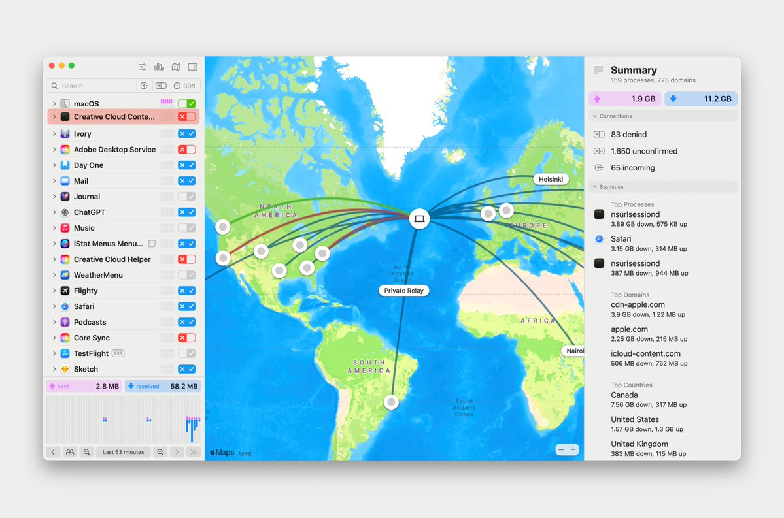Jump to latest with double arrow button
Image resolution: width=784 pixels, height=518 pixels.
point(194,452)
